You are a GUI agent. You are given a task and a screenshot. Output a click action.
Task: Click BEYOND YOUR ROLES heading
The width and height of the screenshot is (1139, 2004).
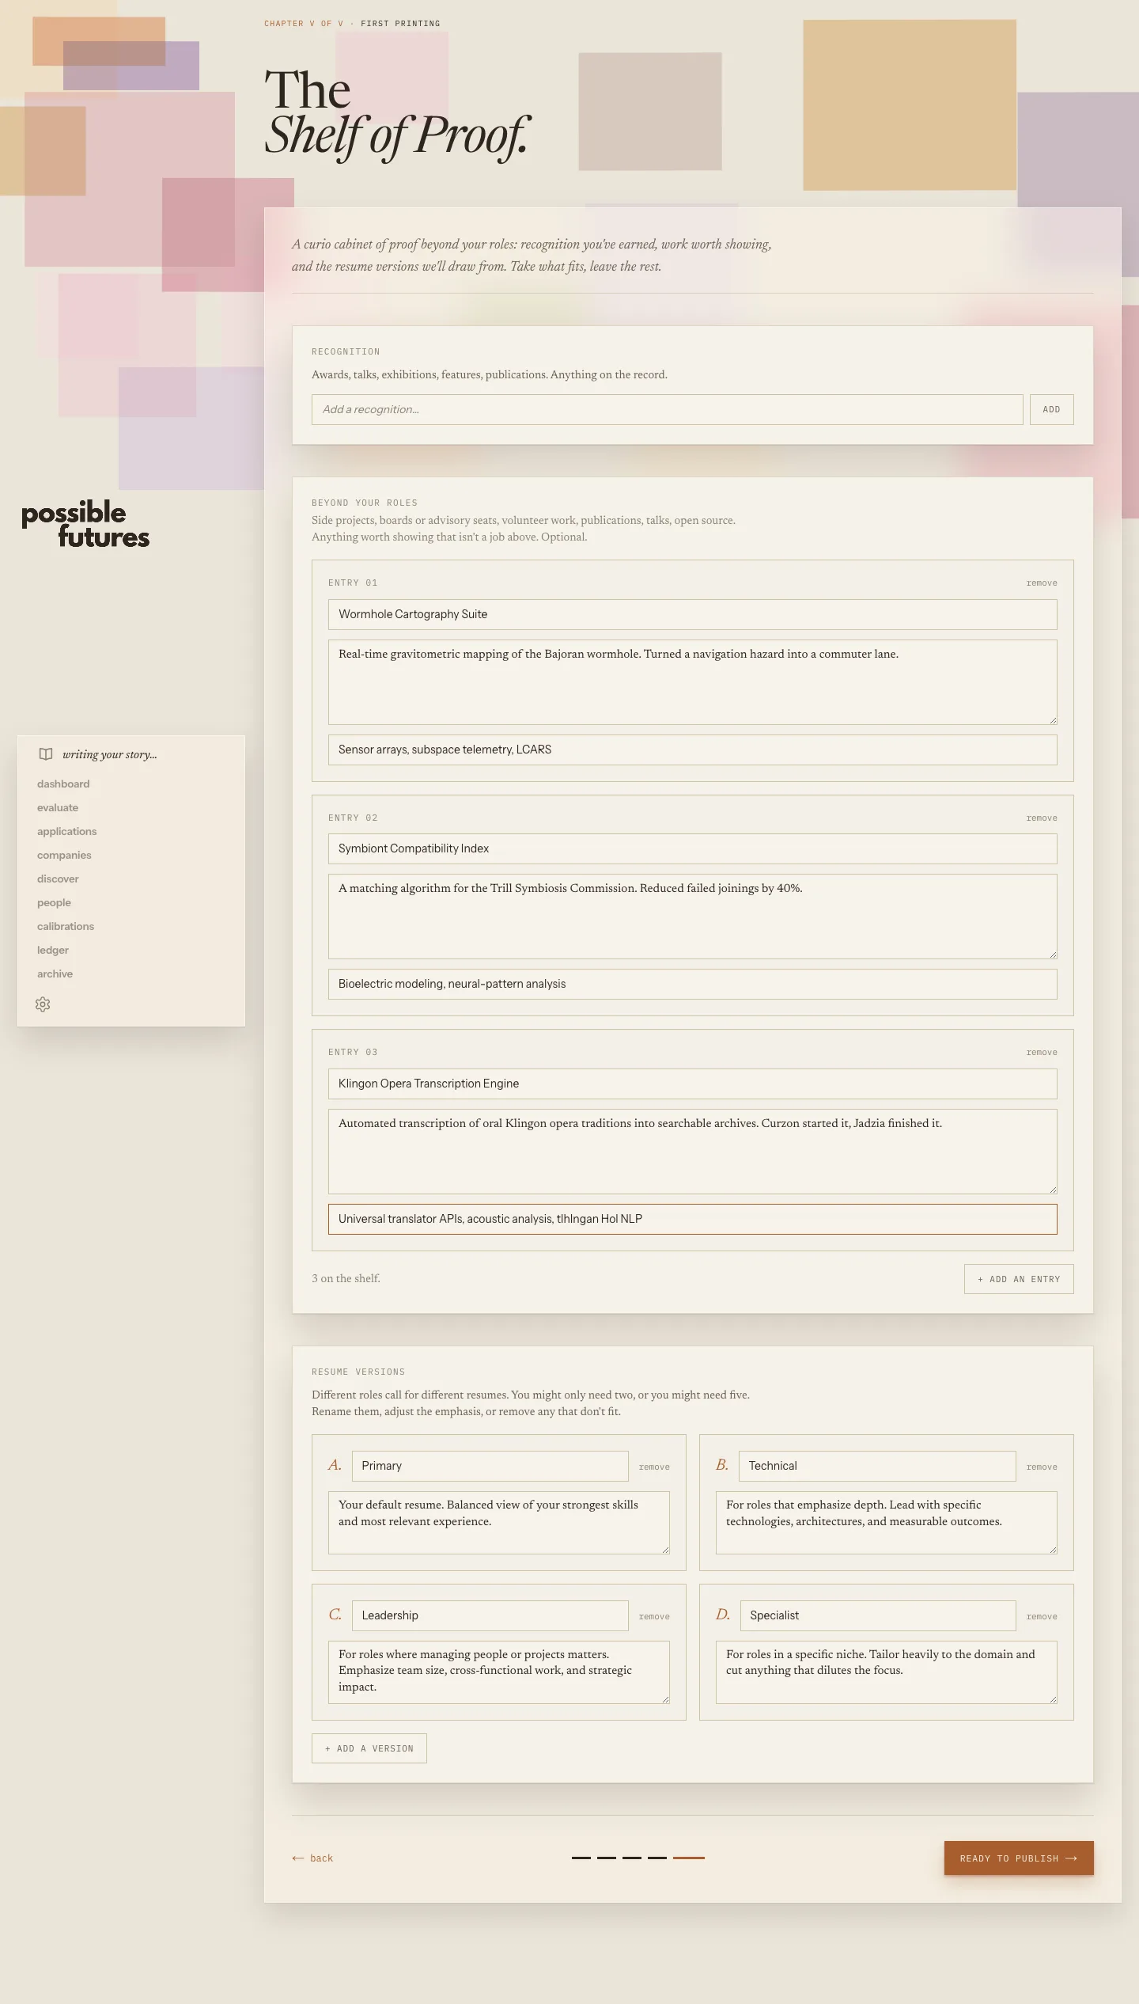tap(365, 503)
